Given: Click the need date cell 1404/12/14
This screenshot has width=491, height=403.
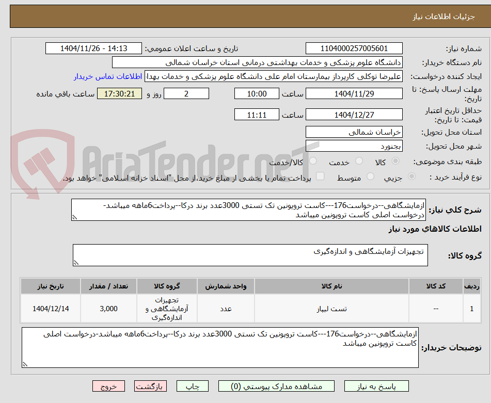Looking at the screenshot, I should (51, 309).
